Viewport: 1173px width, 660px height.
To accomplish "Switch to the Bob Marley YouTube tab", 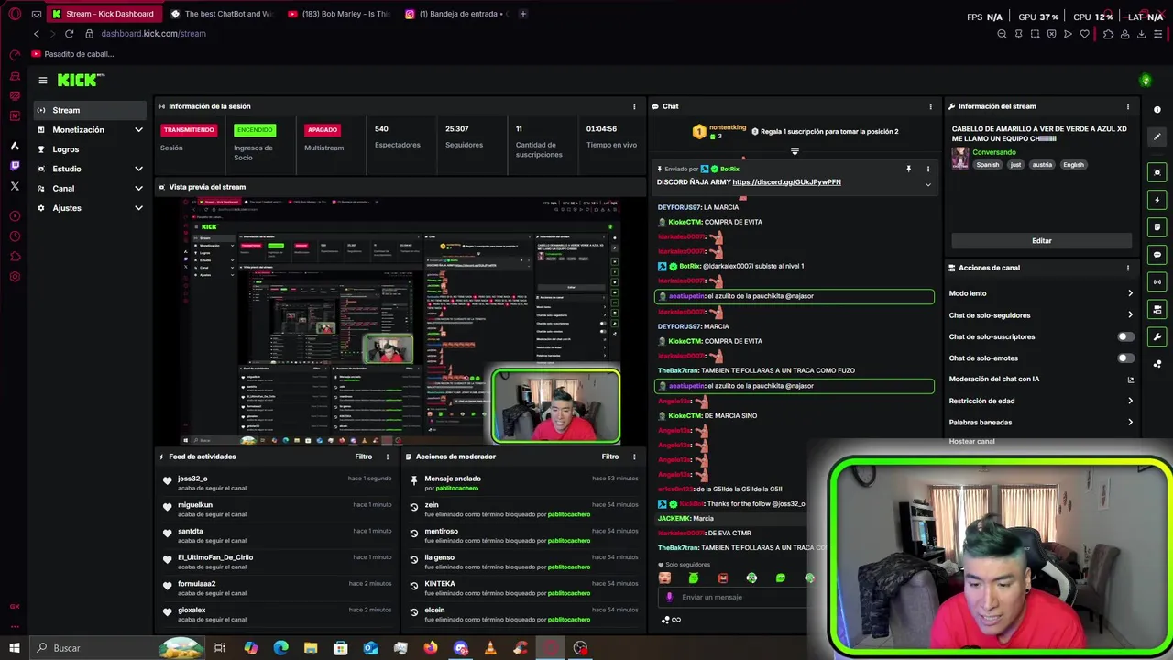I will (339, 14).
